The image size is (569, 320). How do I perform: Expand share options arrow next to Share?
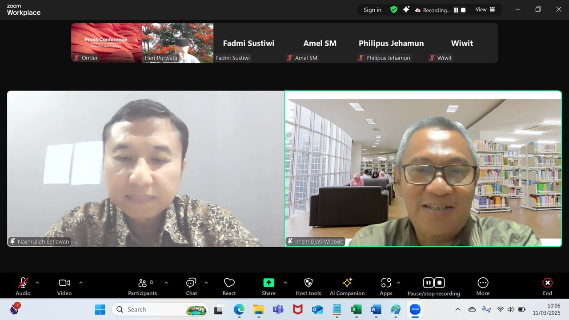coord(285,283)
